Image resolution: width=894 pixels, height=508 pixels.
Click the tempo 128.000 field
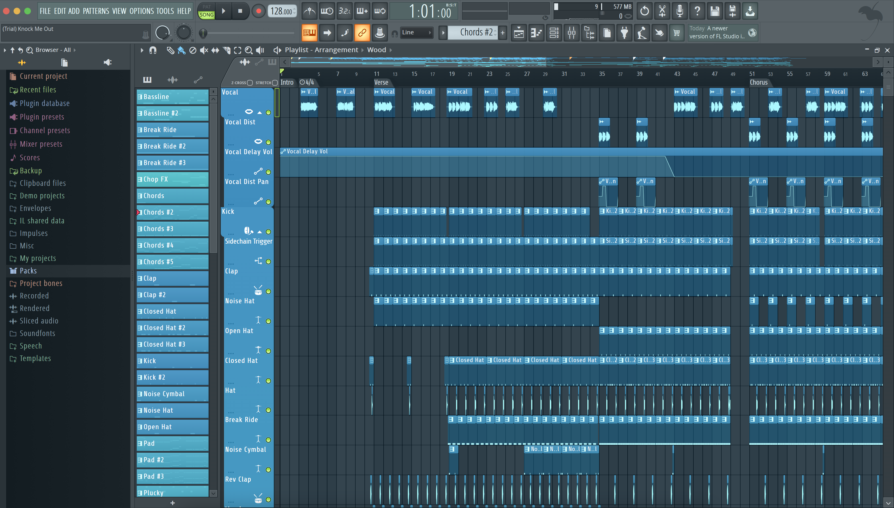point(281,11)
